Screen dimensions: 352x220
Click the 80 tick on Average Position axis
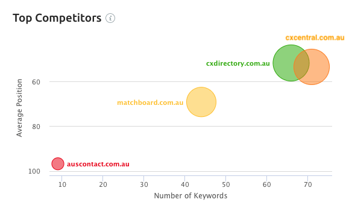click(x=36, y=127)
